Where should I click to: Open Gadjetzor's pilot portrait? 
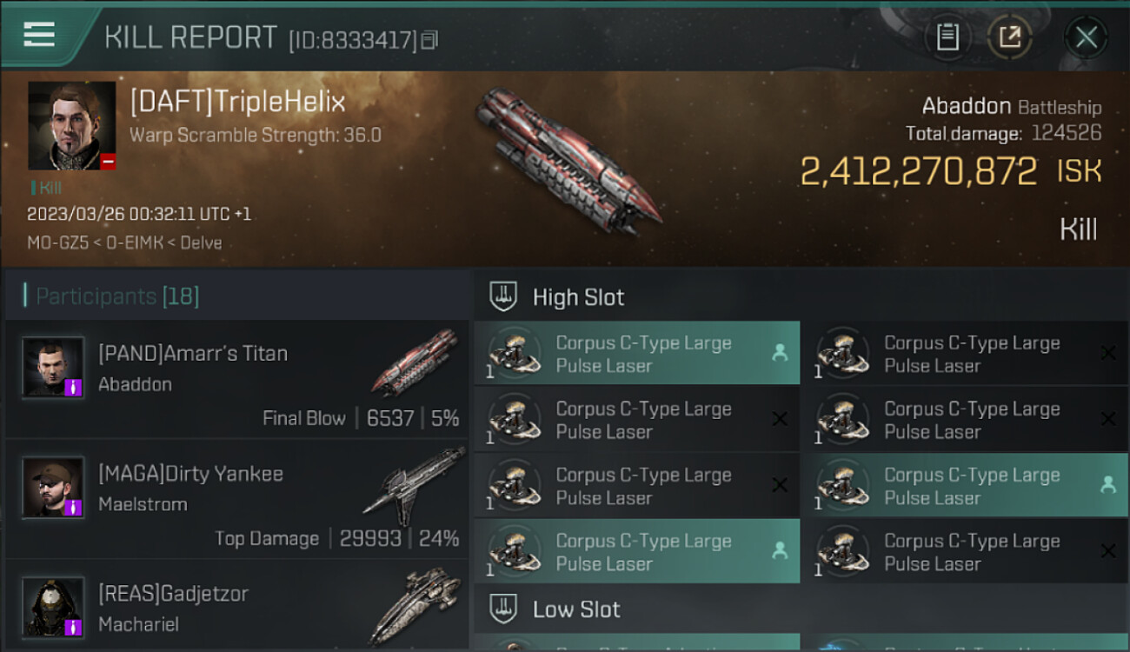tap(53, 606)
